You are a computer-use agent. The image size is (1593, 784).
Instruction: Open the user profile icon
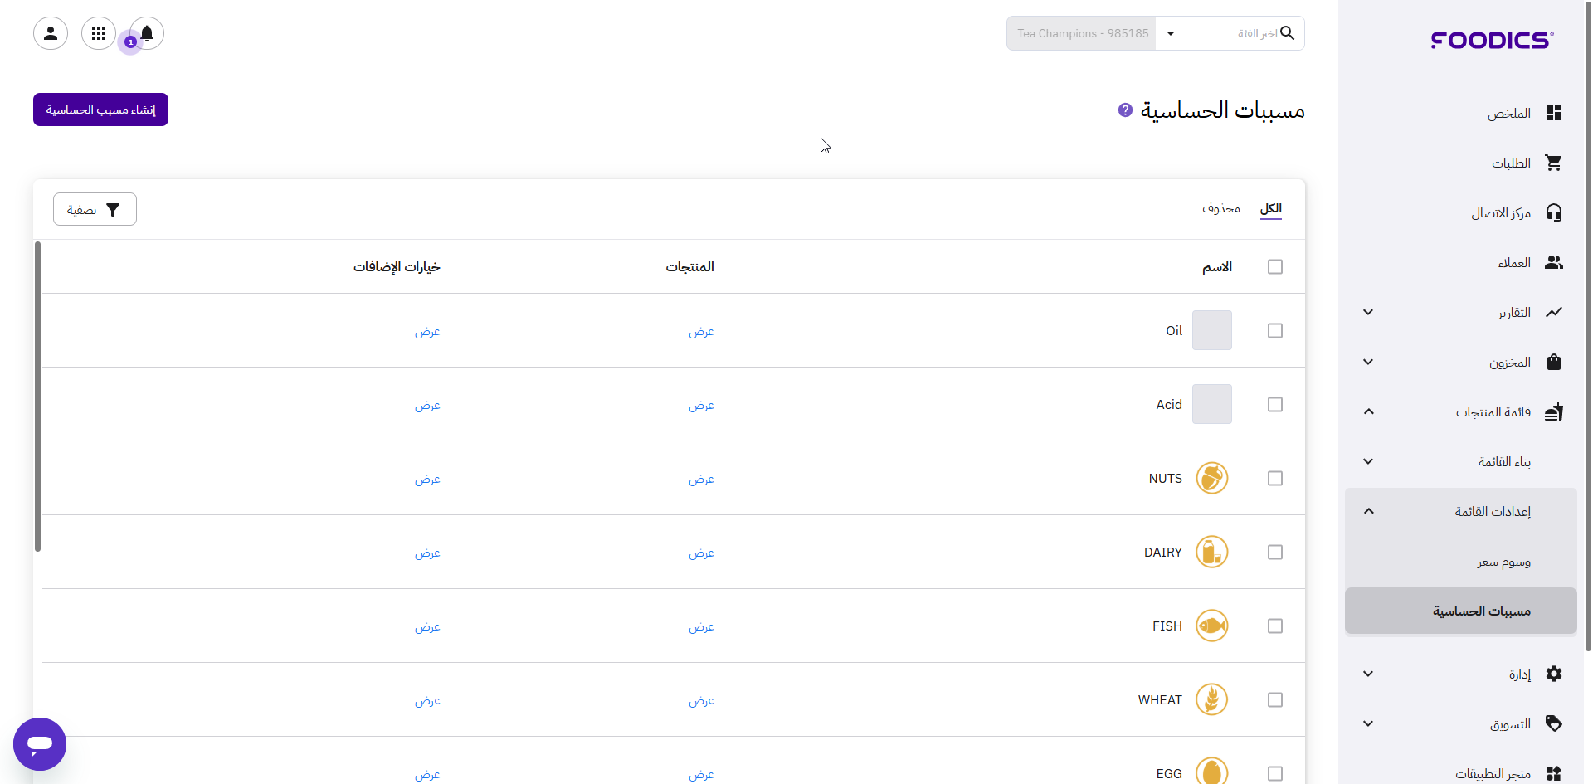click(x=51, y=33)
